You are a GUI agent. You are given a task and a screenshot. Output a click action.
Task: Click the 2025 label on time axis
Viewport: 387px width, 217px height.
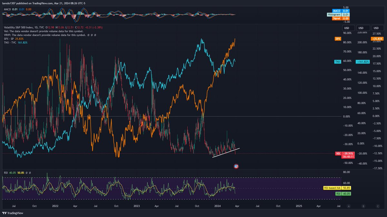(299, 205)
